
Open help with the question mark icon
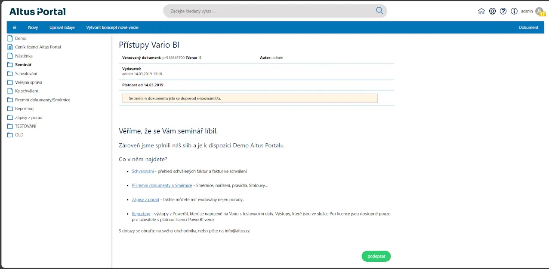pos(503,11)
